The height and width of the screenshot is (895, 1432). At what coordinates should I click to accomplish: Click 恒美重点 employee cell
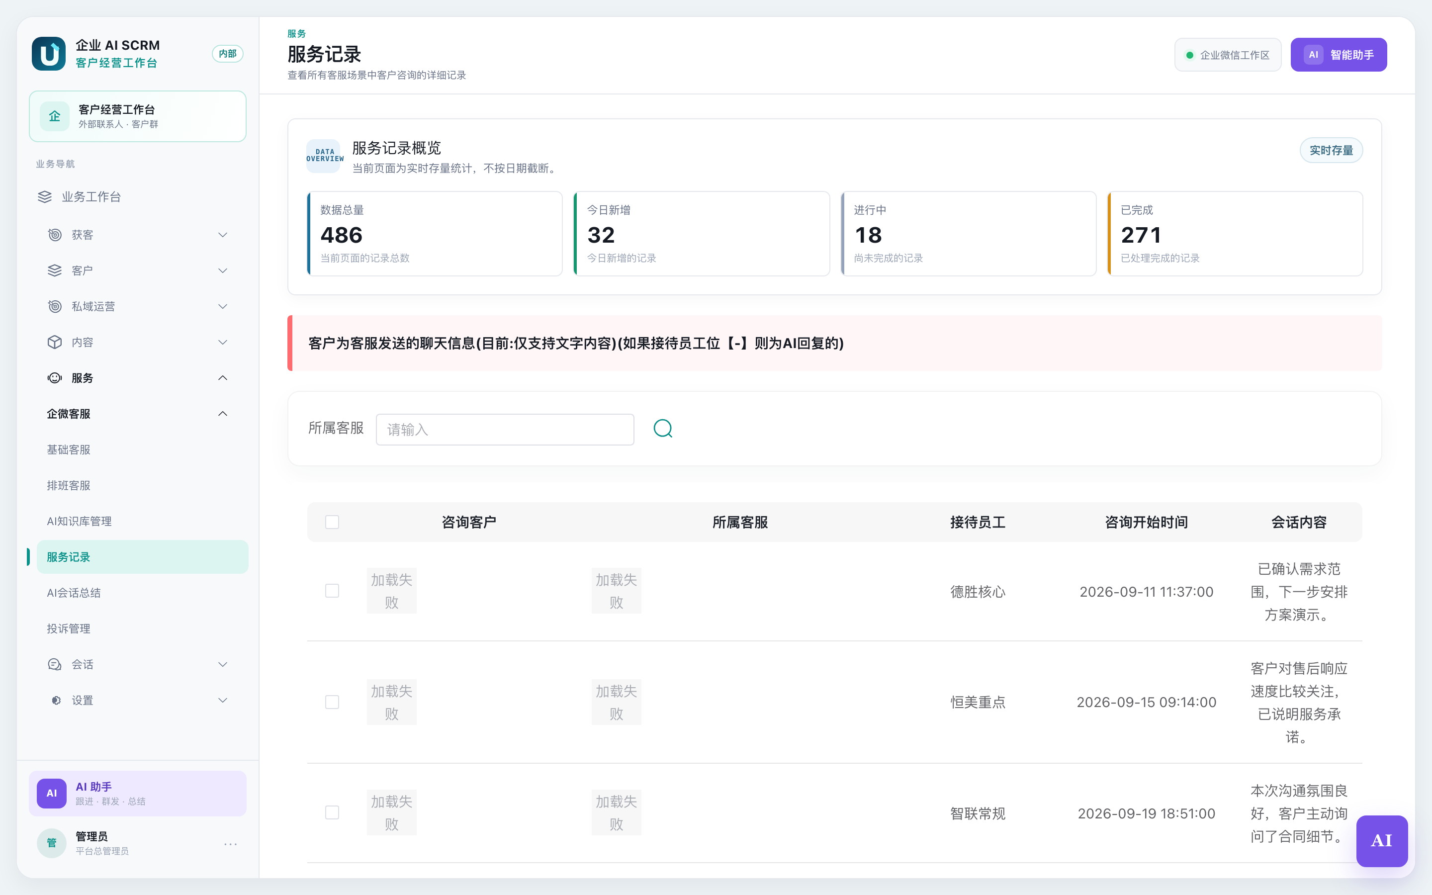click(x=978, y=702)
